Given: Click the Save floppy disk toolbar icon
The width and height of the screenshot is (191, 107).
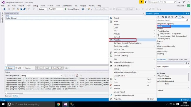Looking at the screenshot, I should click(21, 9).
